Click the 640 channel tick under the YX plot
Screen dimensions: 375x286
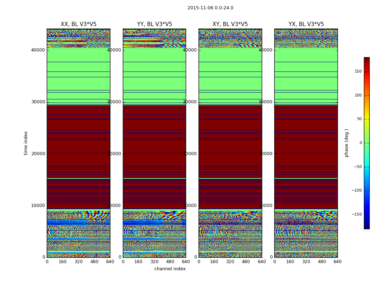tap(337, 262)
